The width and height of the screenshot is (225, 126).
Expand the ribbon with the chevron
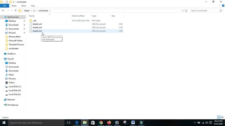point(219,6)
